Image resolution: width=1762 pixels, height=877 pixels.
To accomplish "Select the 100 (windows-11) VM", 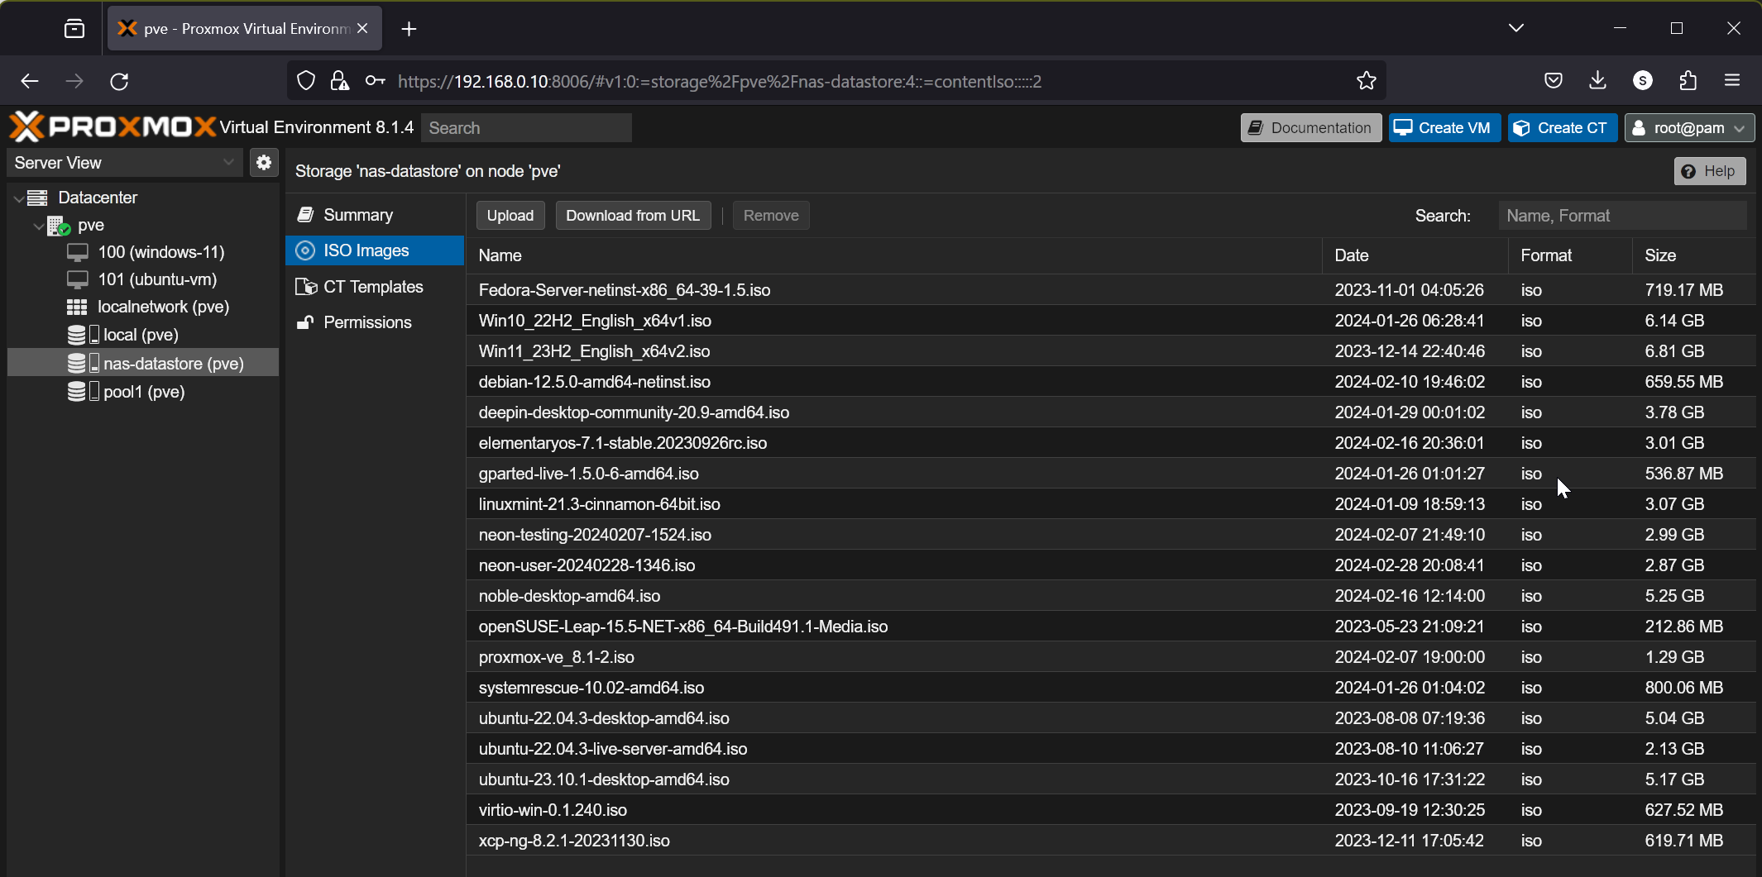I will tap(143, 253).
